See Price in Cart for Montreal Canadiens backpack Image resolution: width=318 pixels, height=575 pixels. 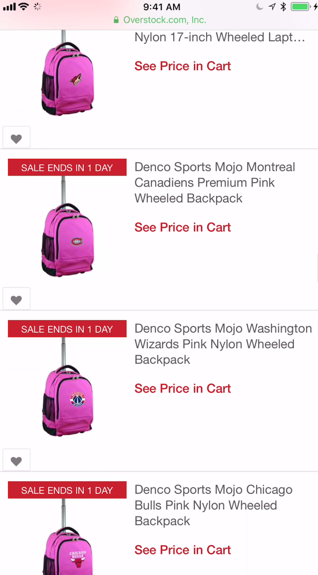click(183, 227)
